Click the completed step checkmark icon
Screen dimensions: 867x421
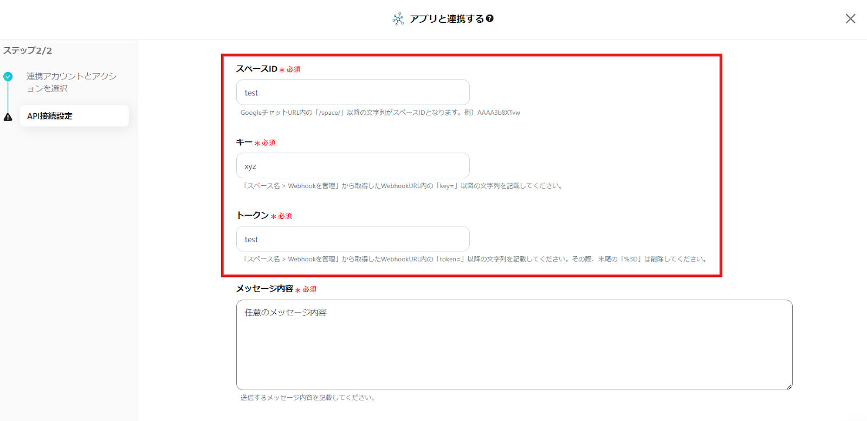[8, 76]
